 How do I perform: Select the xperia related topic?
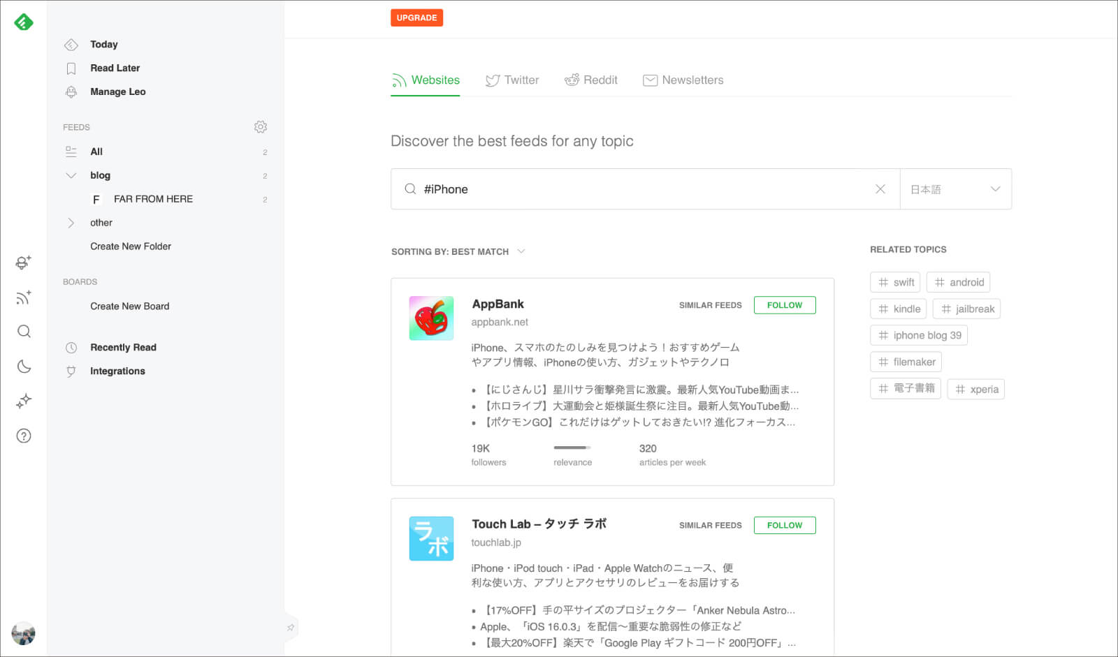pyautogui.click(x=976, y=389)
